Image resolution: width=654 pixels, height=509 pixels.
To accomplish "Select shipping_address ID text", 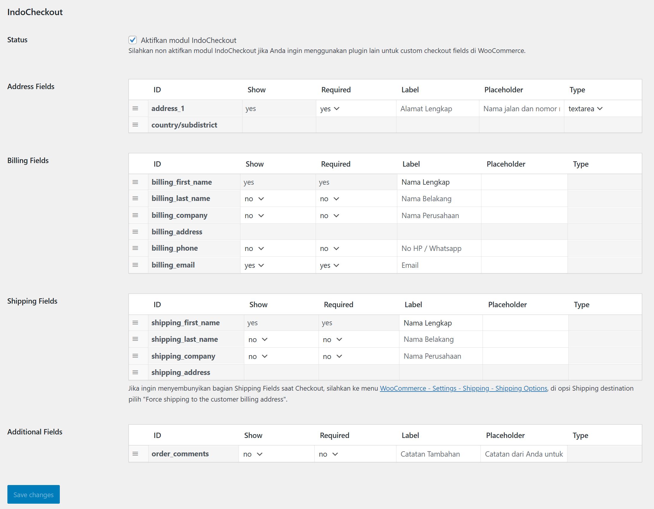I will point(181,372).
